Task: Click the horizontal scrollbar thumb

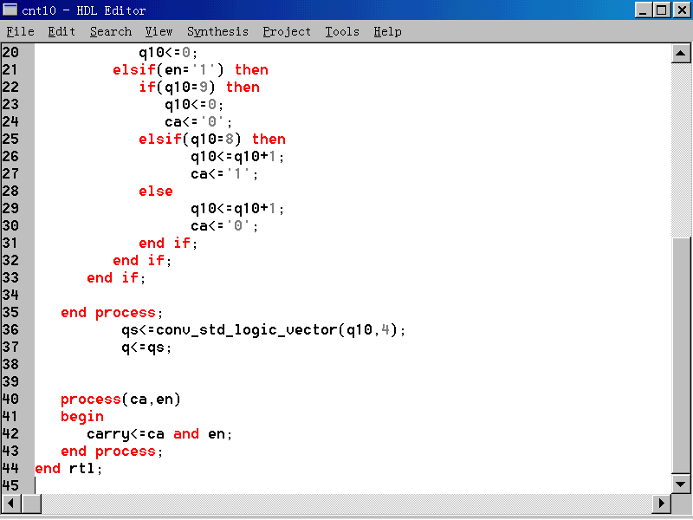Action: [31, 504]
